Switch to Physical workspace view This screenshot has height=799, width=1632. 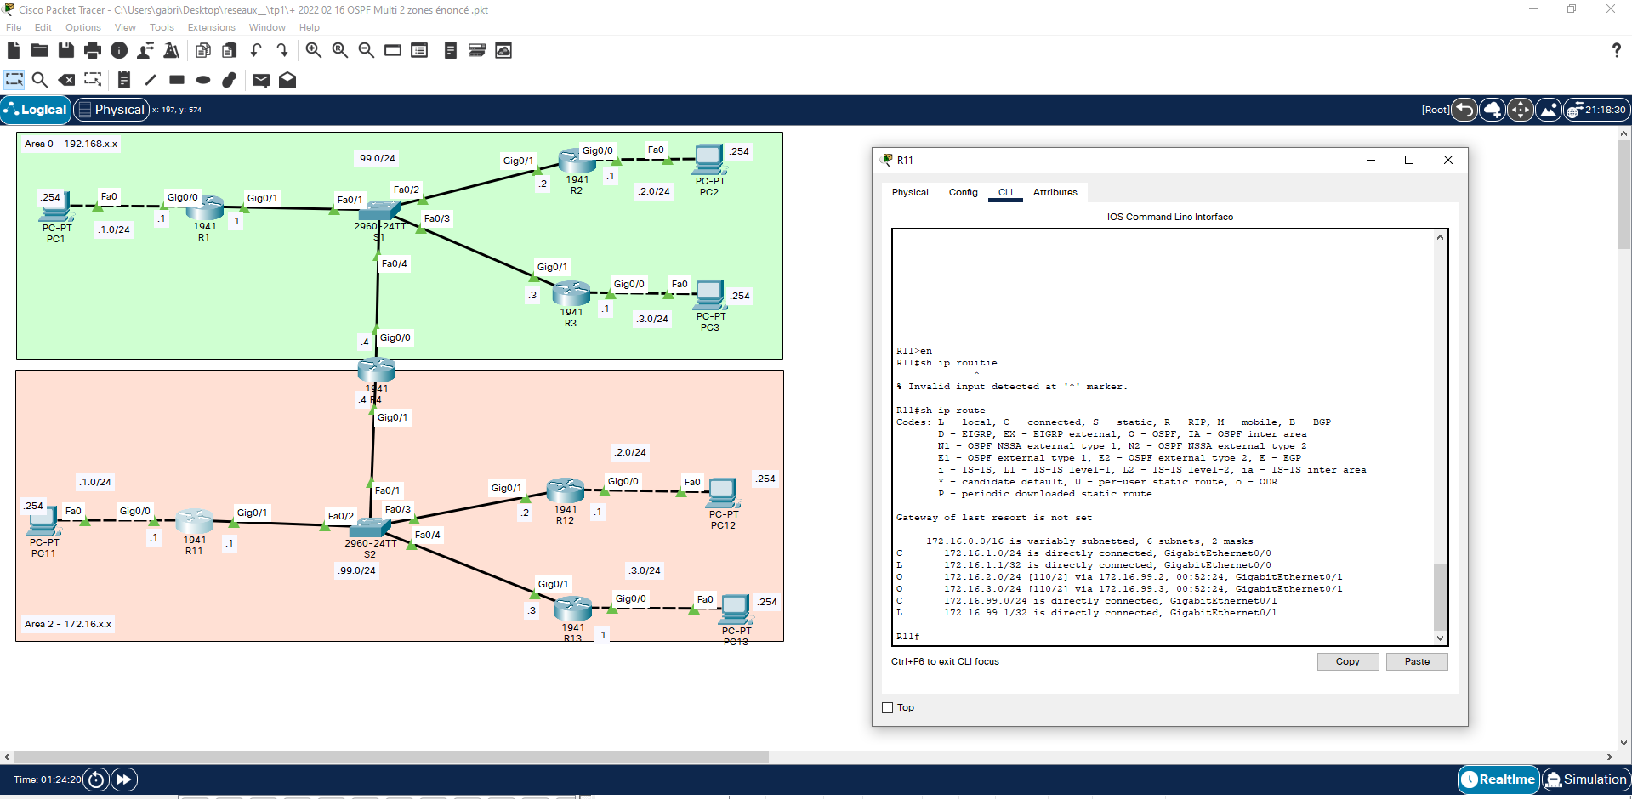(111, 110)
